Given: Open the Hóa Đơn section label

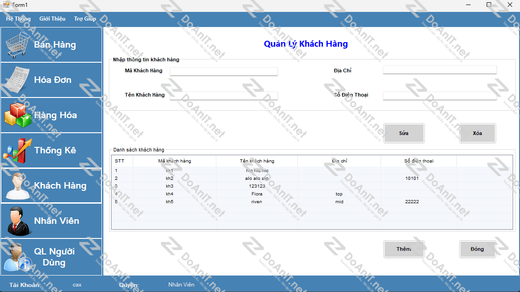Looking at the screenshot, I should click(53, 80).
